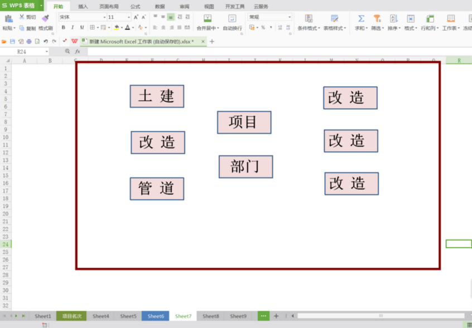Click the Worksheet (工作表) icon
The height and width of the screenshot is (328, 472).
pyautogui.click(x=451, y=18)
